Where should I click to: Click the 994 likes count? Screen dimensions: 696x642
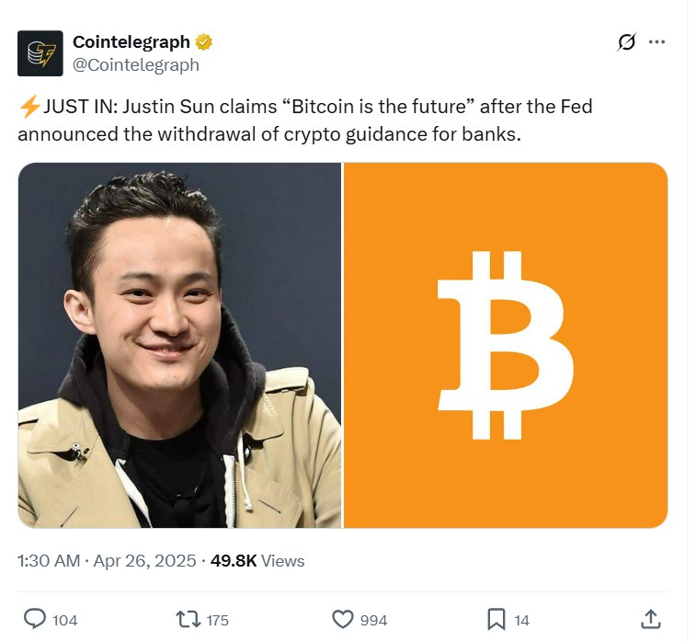point(374,620)
